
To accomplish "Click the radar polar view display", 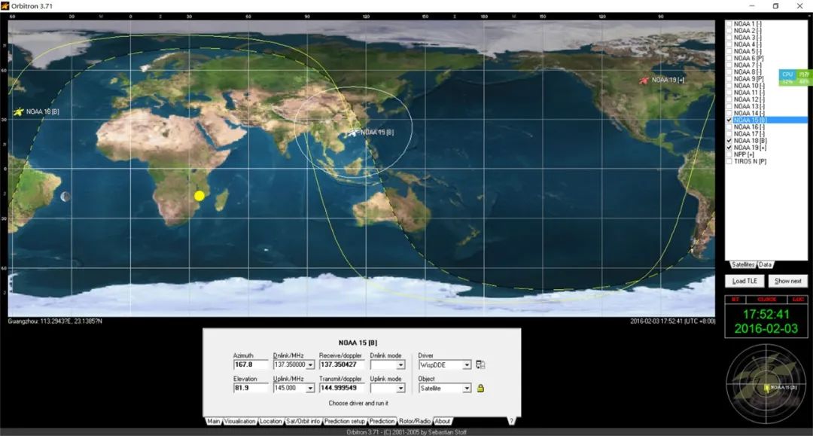I will pyautogui.click(x=766, y=386).
